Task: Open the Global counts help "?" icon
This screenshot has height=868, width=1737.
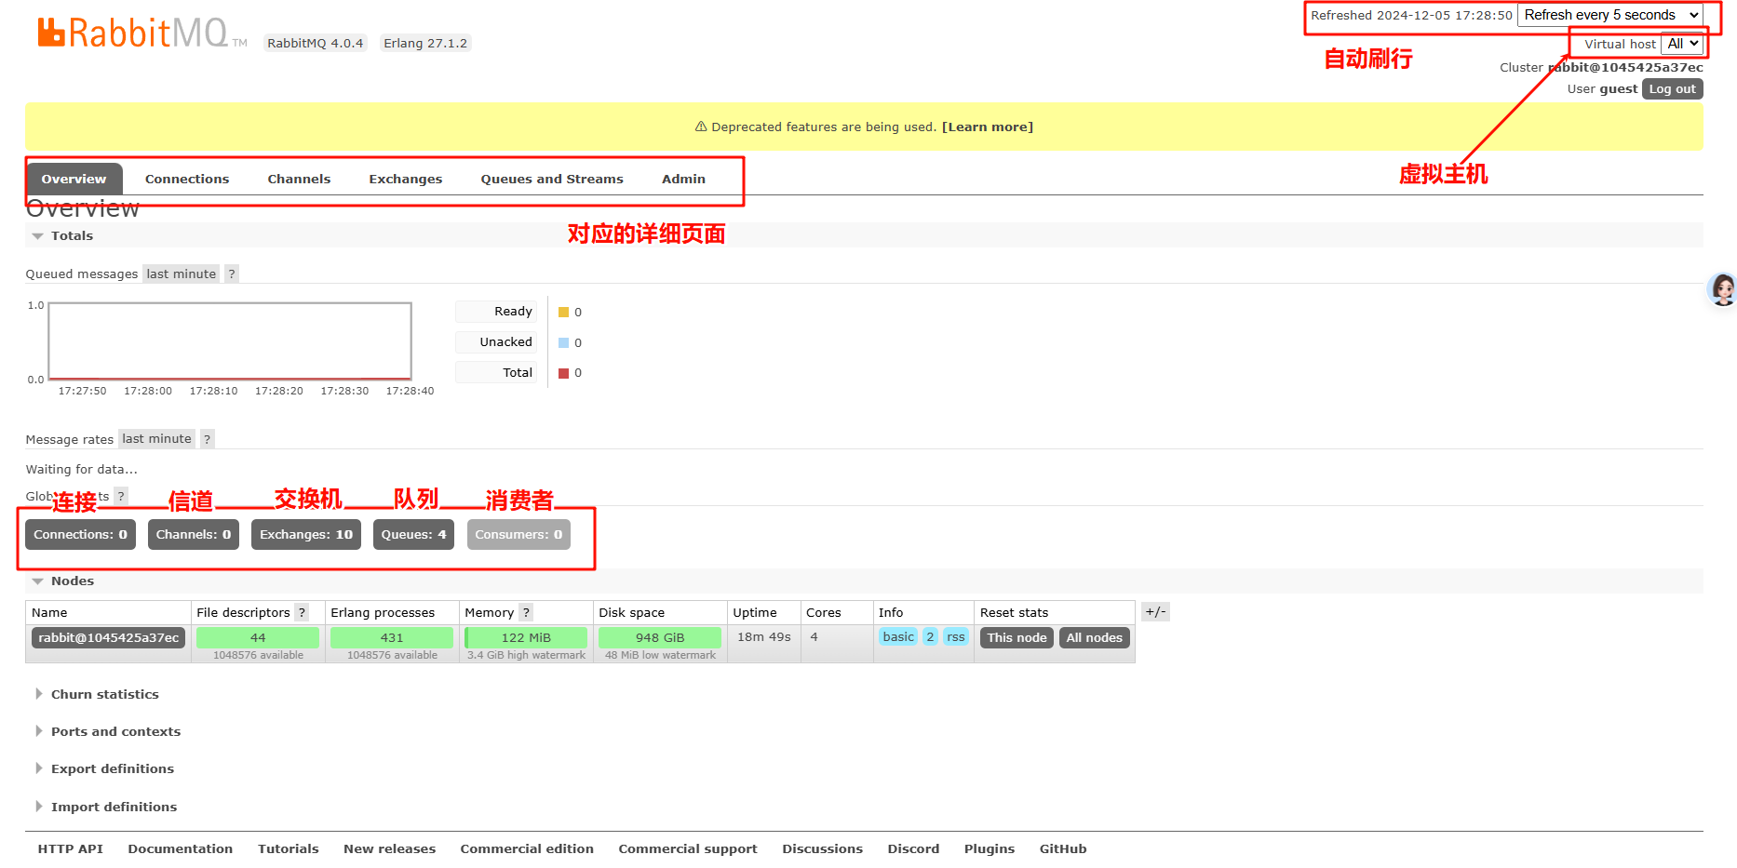Action: 122,496
